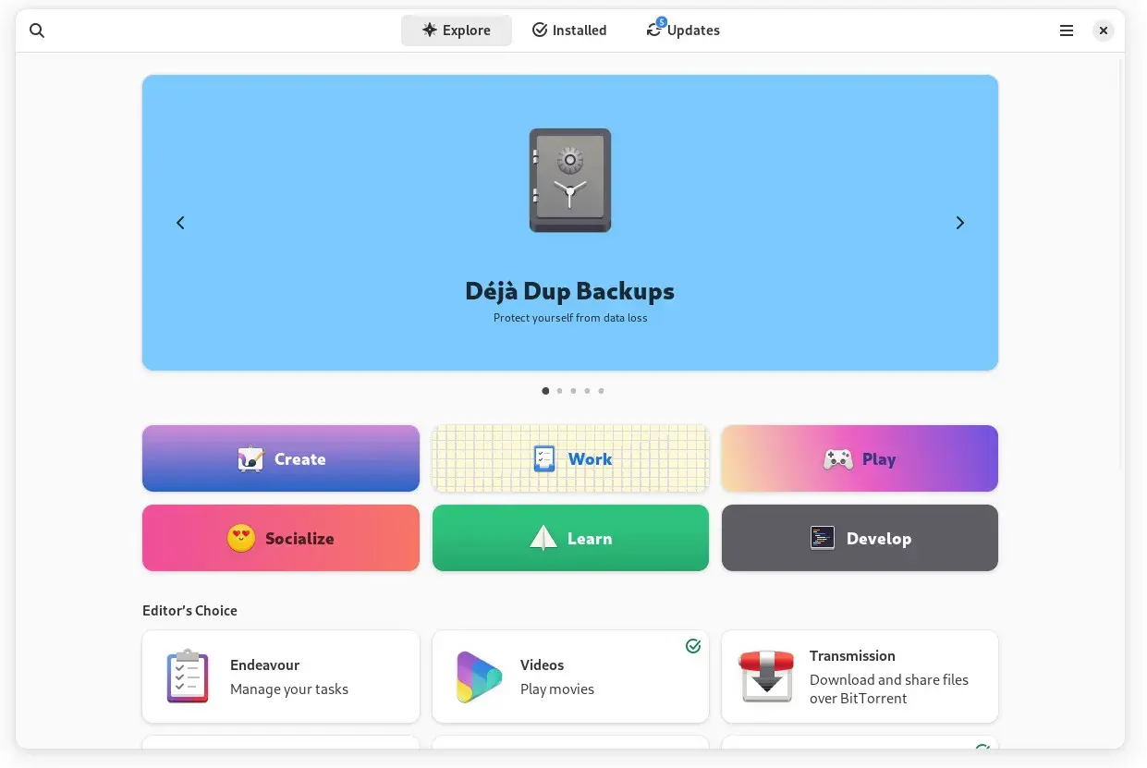Image resolution: width=1147 pixels, height=768 pixels.
Task: Open the Work category tile
Action: 570,458
